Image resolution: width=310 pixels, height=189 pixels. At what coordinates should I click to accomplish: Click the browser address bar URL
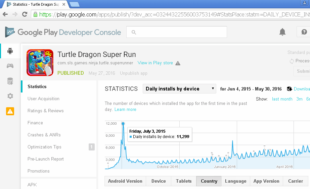click(x=174, y=14)
